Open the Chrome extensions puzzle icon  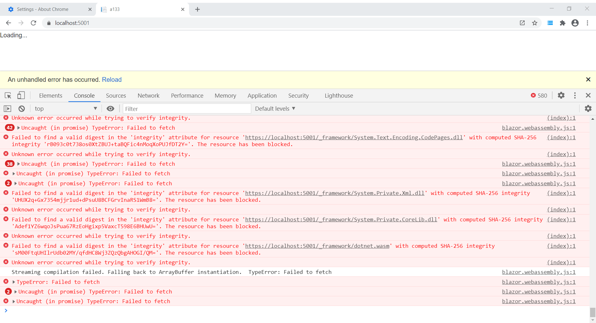tap(562, 23)
